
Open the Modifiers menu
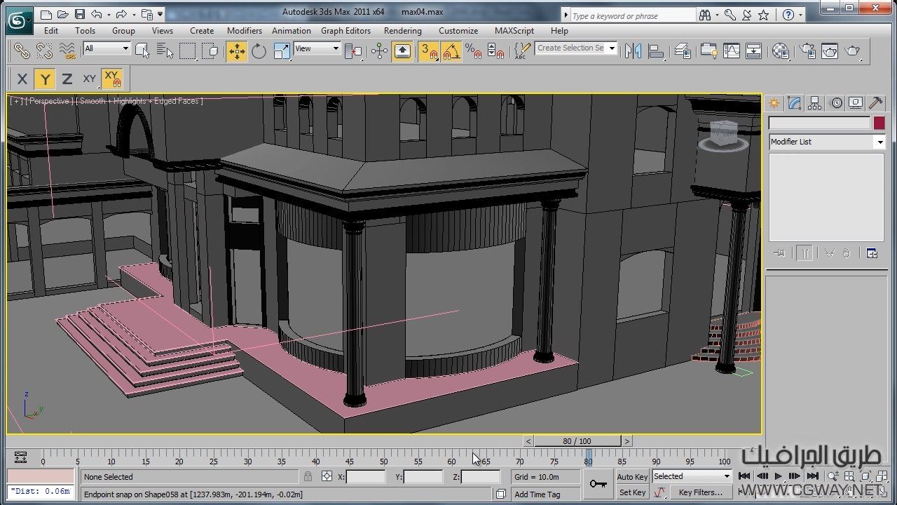coord(244,31)
